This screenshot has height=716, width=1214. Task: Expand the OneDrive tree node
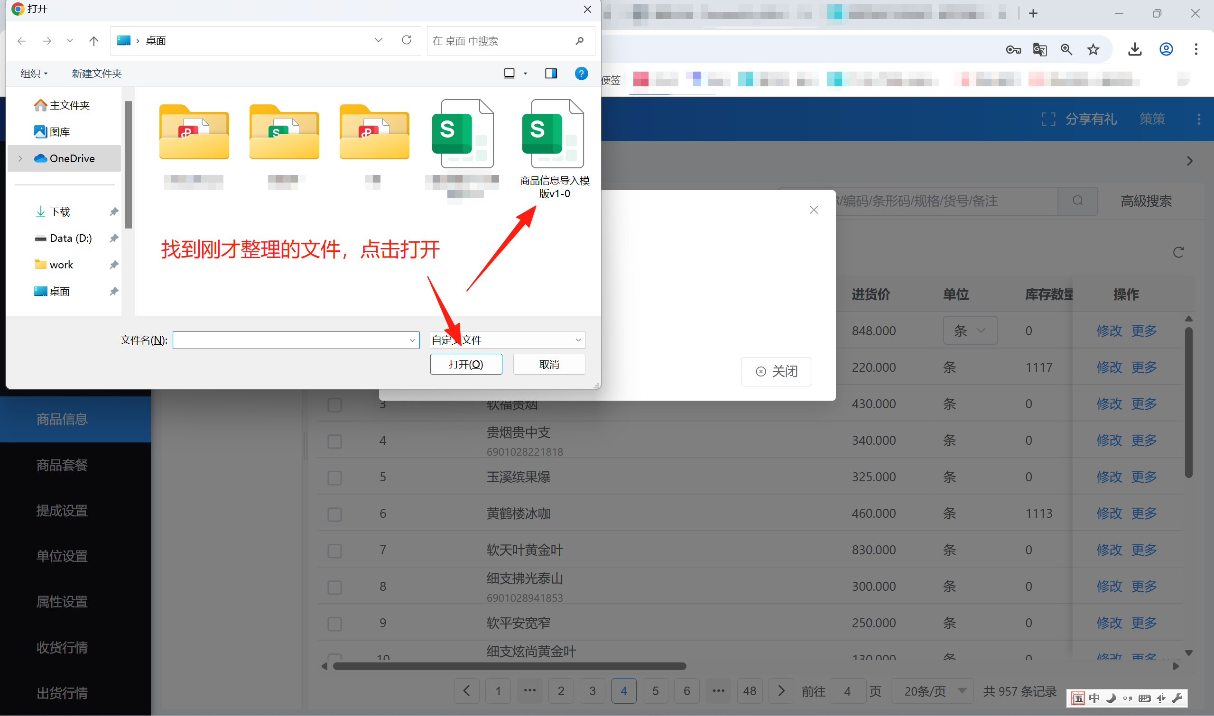click(20, 158)
